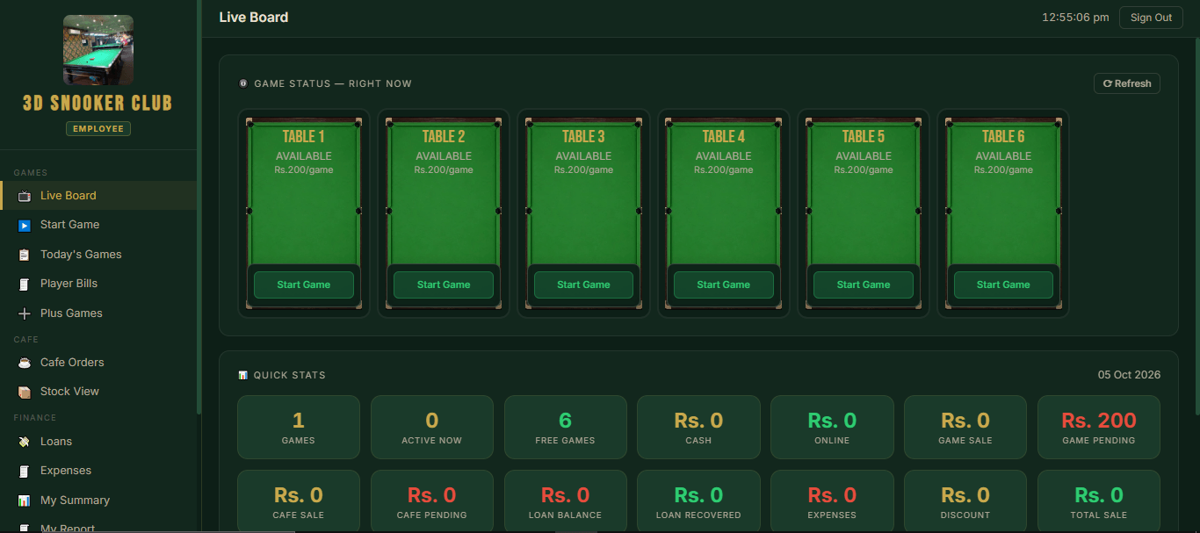Open Stock View in sidebar
The image size is (1200, 533).
tap(98, 392)
